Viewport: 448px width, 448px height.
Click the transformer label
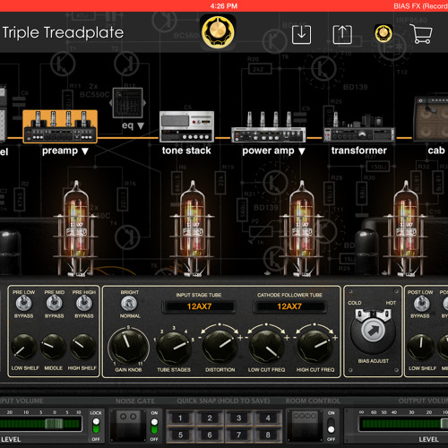(x=359, y=151)
